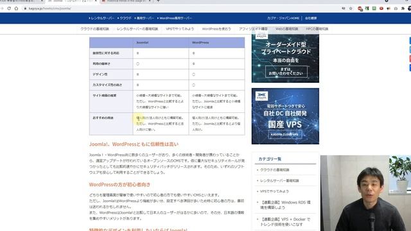The height and width of the screenshot is (231, 411).
Task: Open the 会社概要 header link
Action: coord(311,18)
